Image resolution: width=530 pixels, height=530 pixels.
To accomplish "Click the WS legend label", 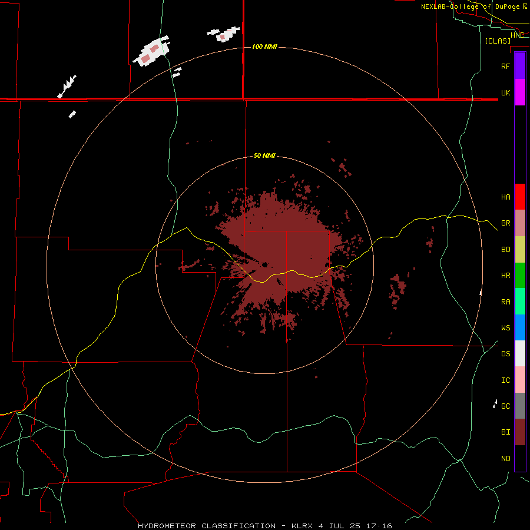I will [x=505, y=327].
